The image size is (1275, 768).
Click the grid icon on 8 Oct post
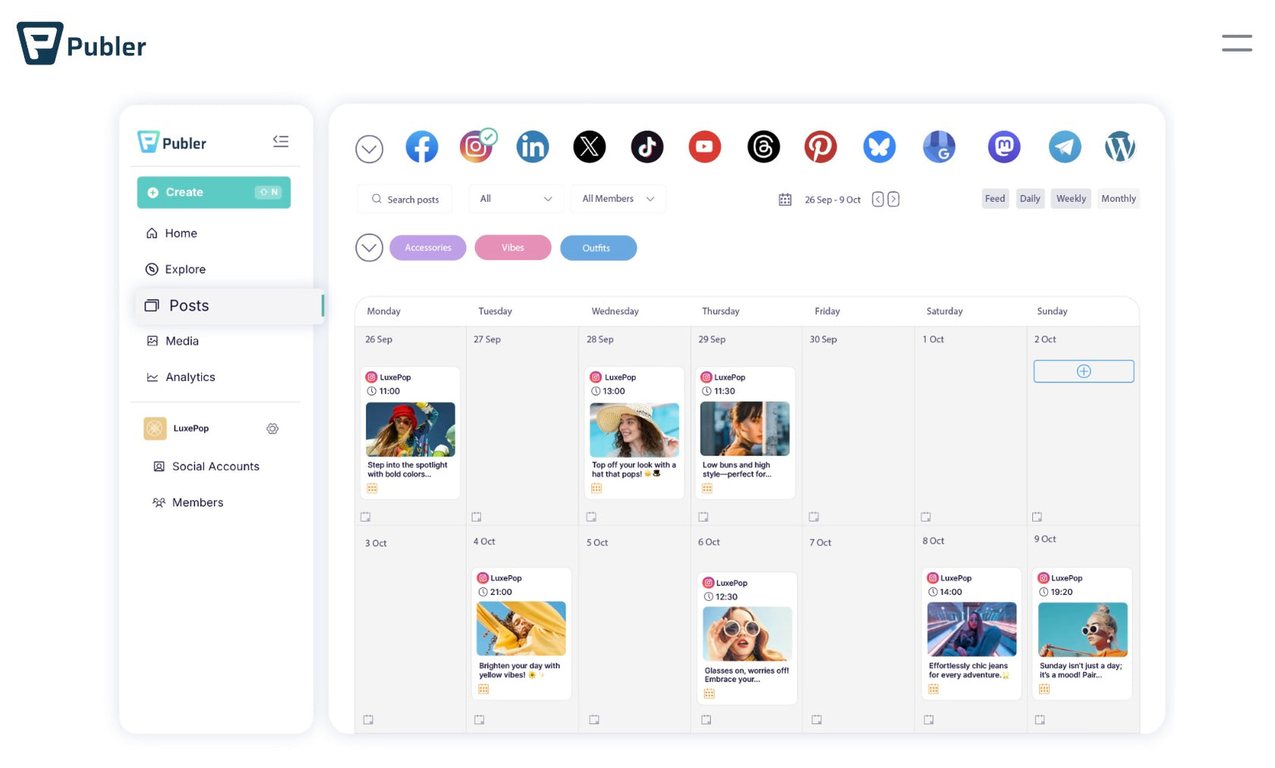click(x=933, y=689)
